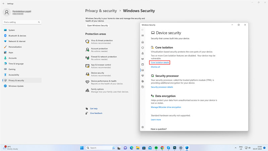The width and height of the screenshot is (268, 151).
Task: Go back using Settings back arrow
Action: pos(4,3)
